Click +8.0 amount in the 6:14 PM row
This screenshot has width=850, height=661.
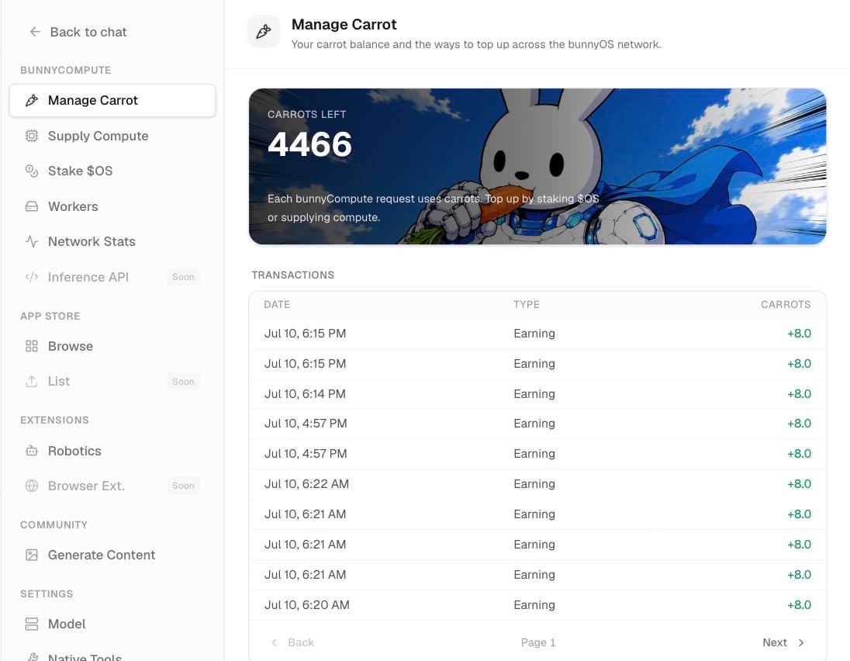click(799, 393)
